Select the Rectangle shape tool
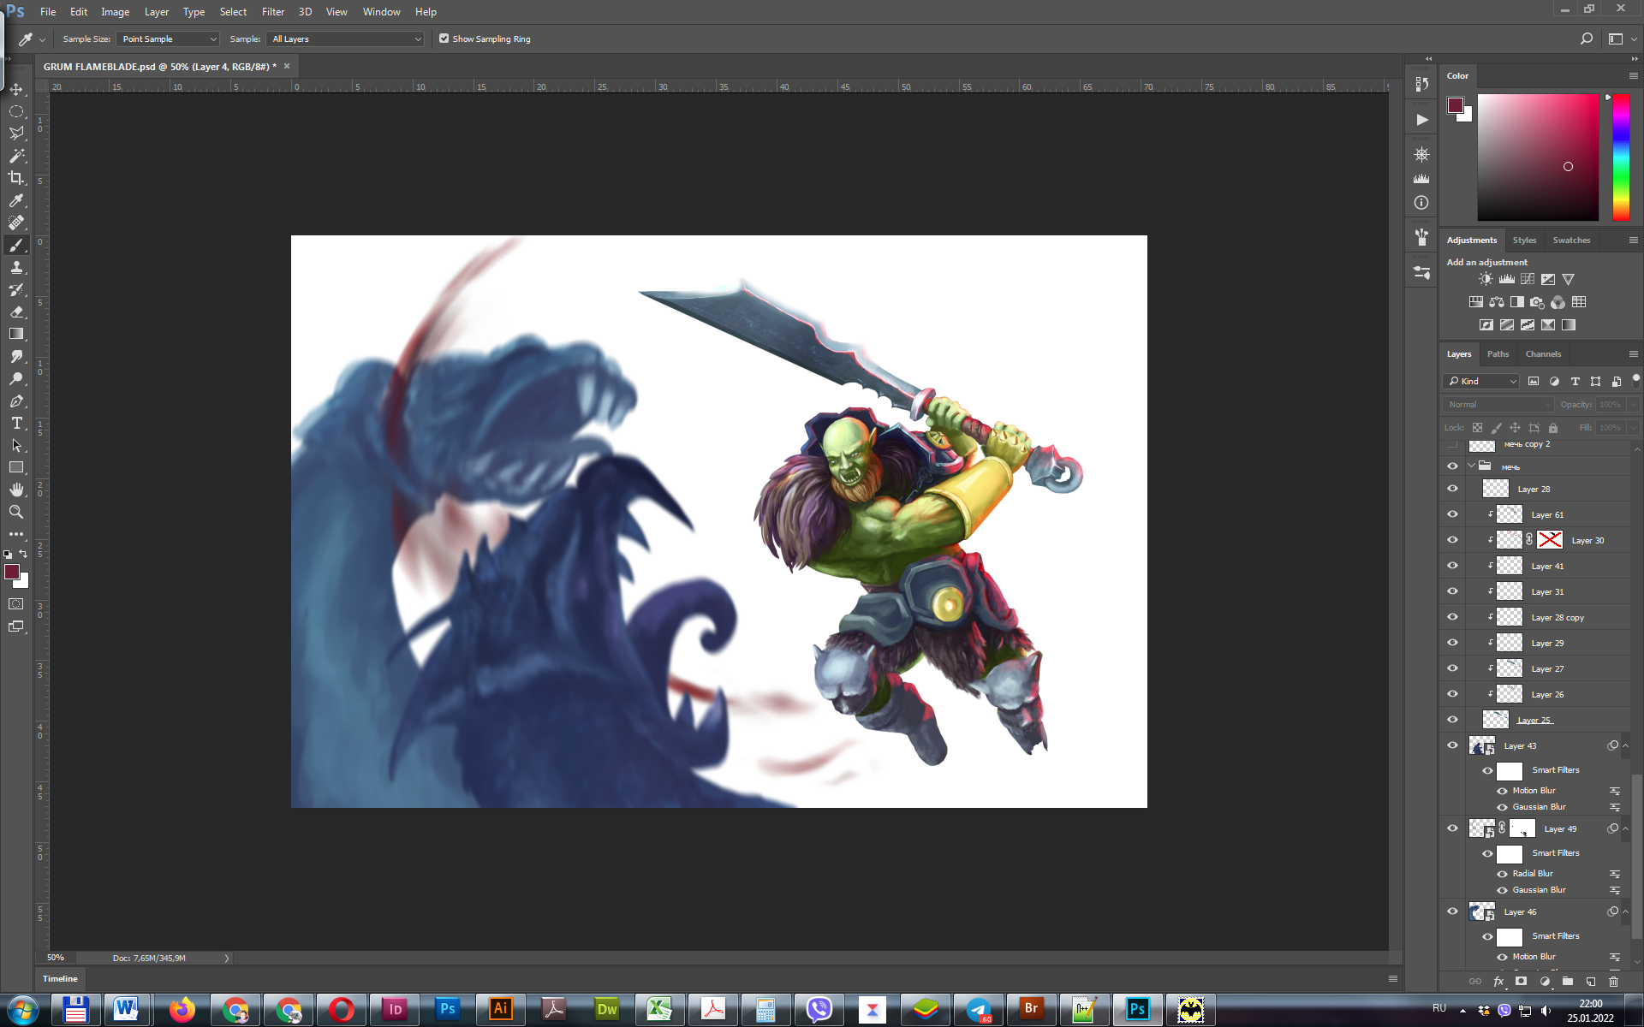Screen dimensions: 1644x1027 click(16, 468)
